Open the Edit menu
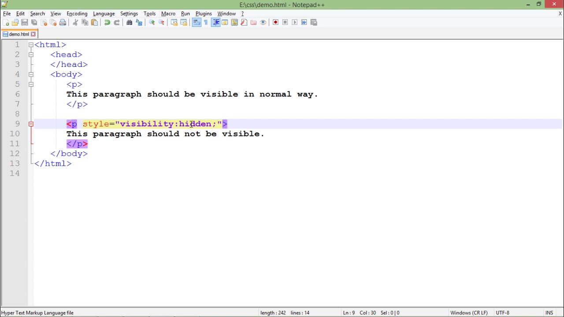The width and height of the screenshot is (564, 317). point(20,14)
